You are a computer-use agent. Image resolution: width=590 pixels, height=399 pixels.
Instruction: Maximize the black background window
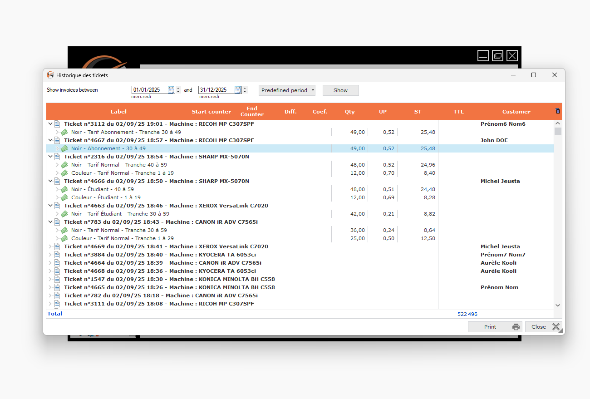tap(498, 56)
